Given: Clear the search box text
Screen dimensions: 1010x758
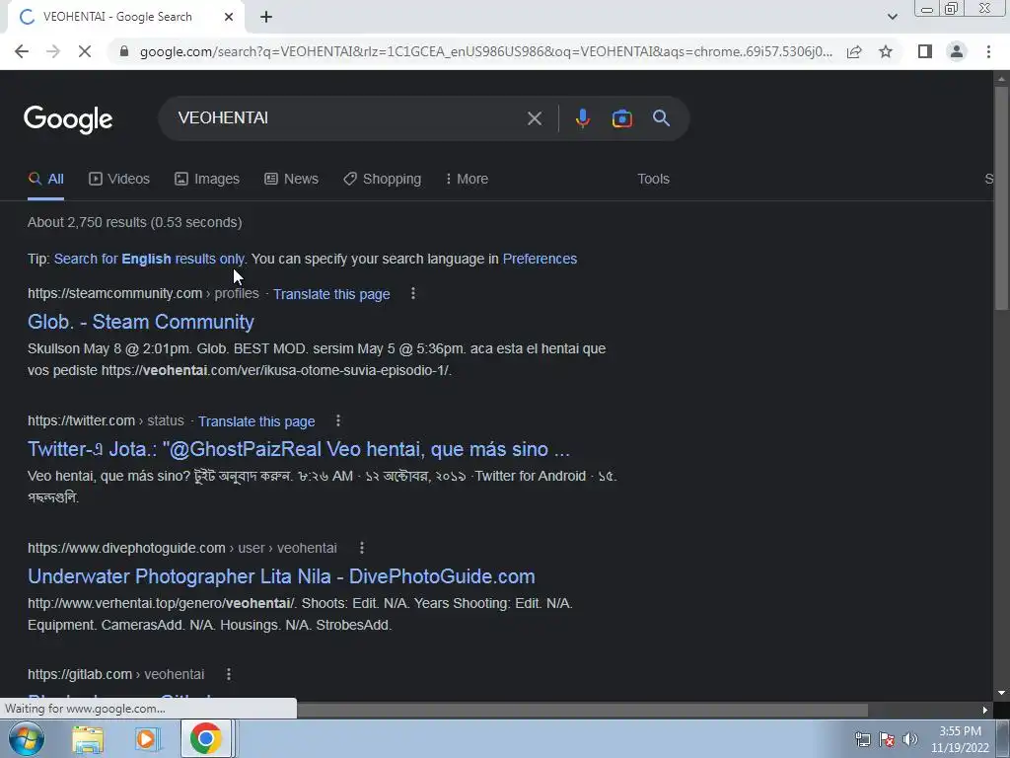Looking at the screenshot, I should coord(534,118).
